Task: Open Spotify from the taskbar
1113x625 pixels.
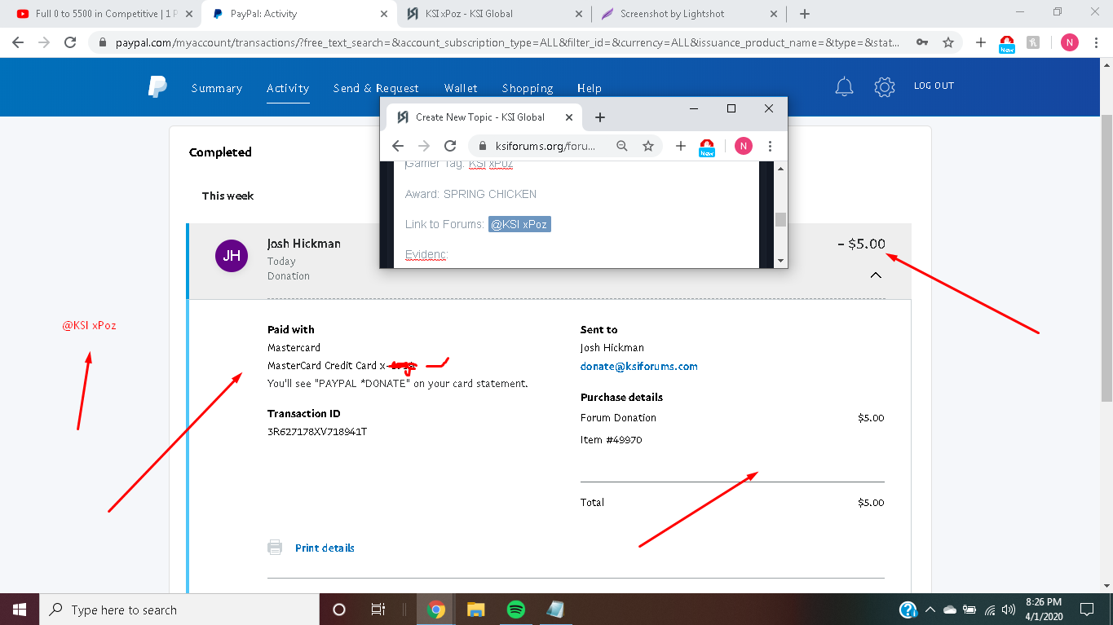Action: coord(515,610)
